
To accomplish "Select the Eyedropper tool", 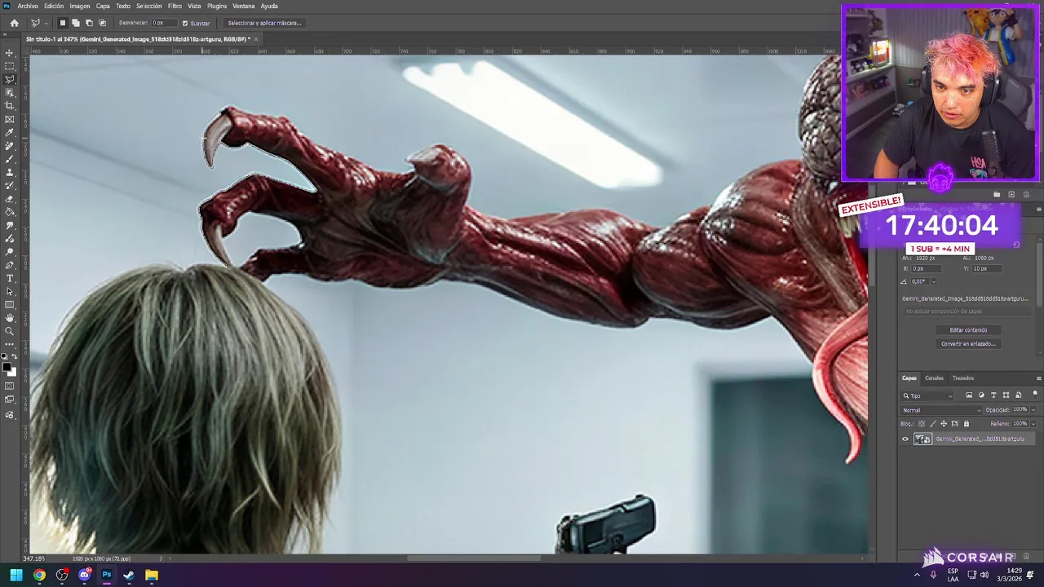I will coord(10,132).
